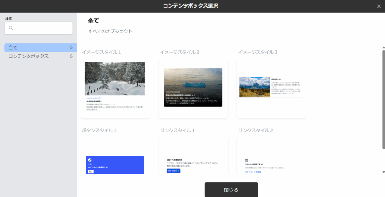
Task: Select the 全て category in sidebar
Action: [x=38, y=48]
